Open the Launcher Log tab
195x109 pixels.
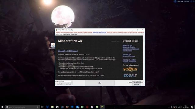tap(67, 34)
